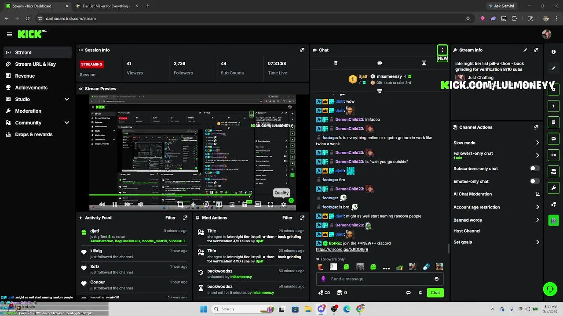This screenshot has width=563, height=316.
Task: Open the stream preview Quality settings gear
Action: 283,204
